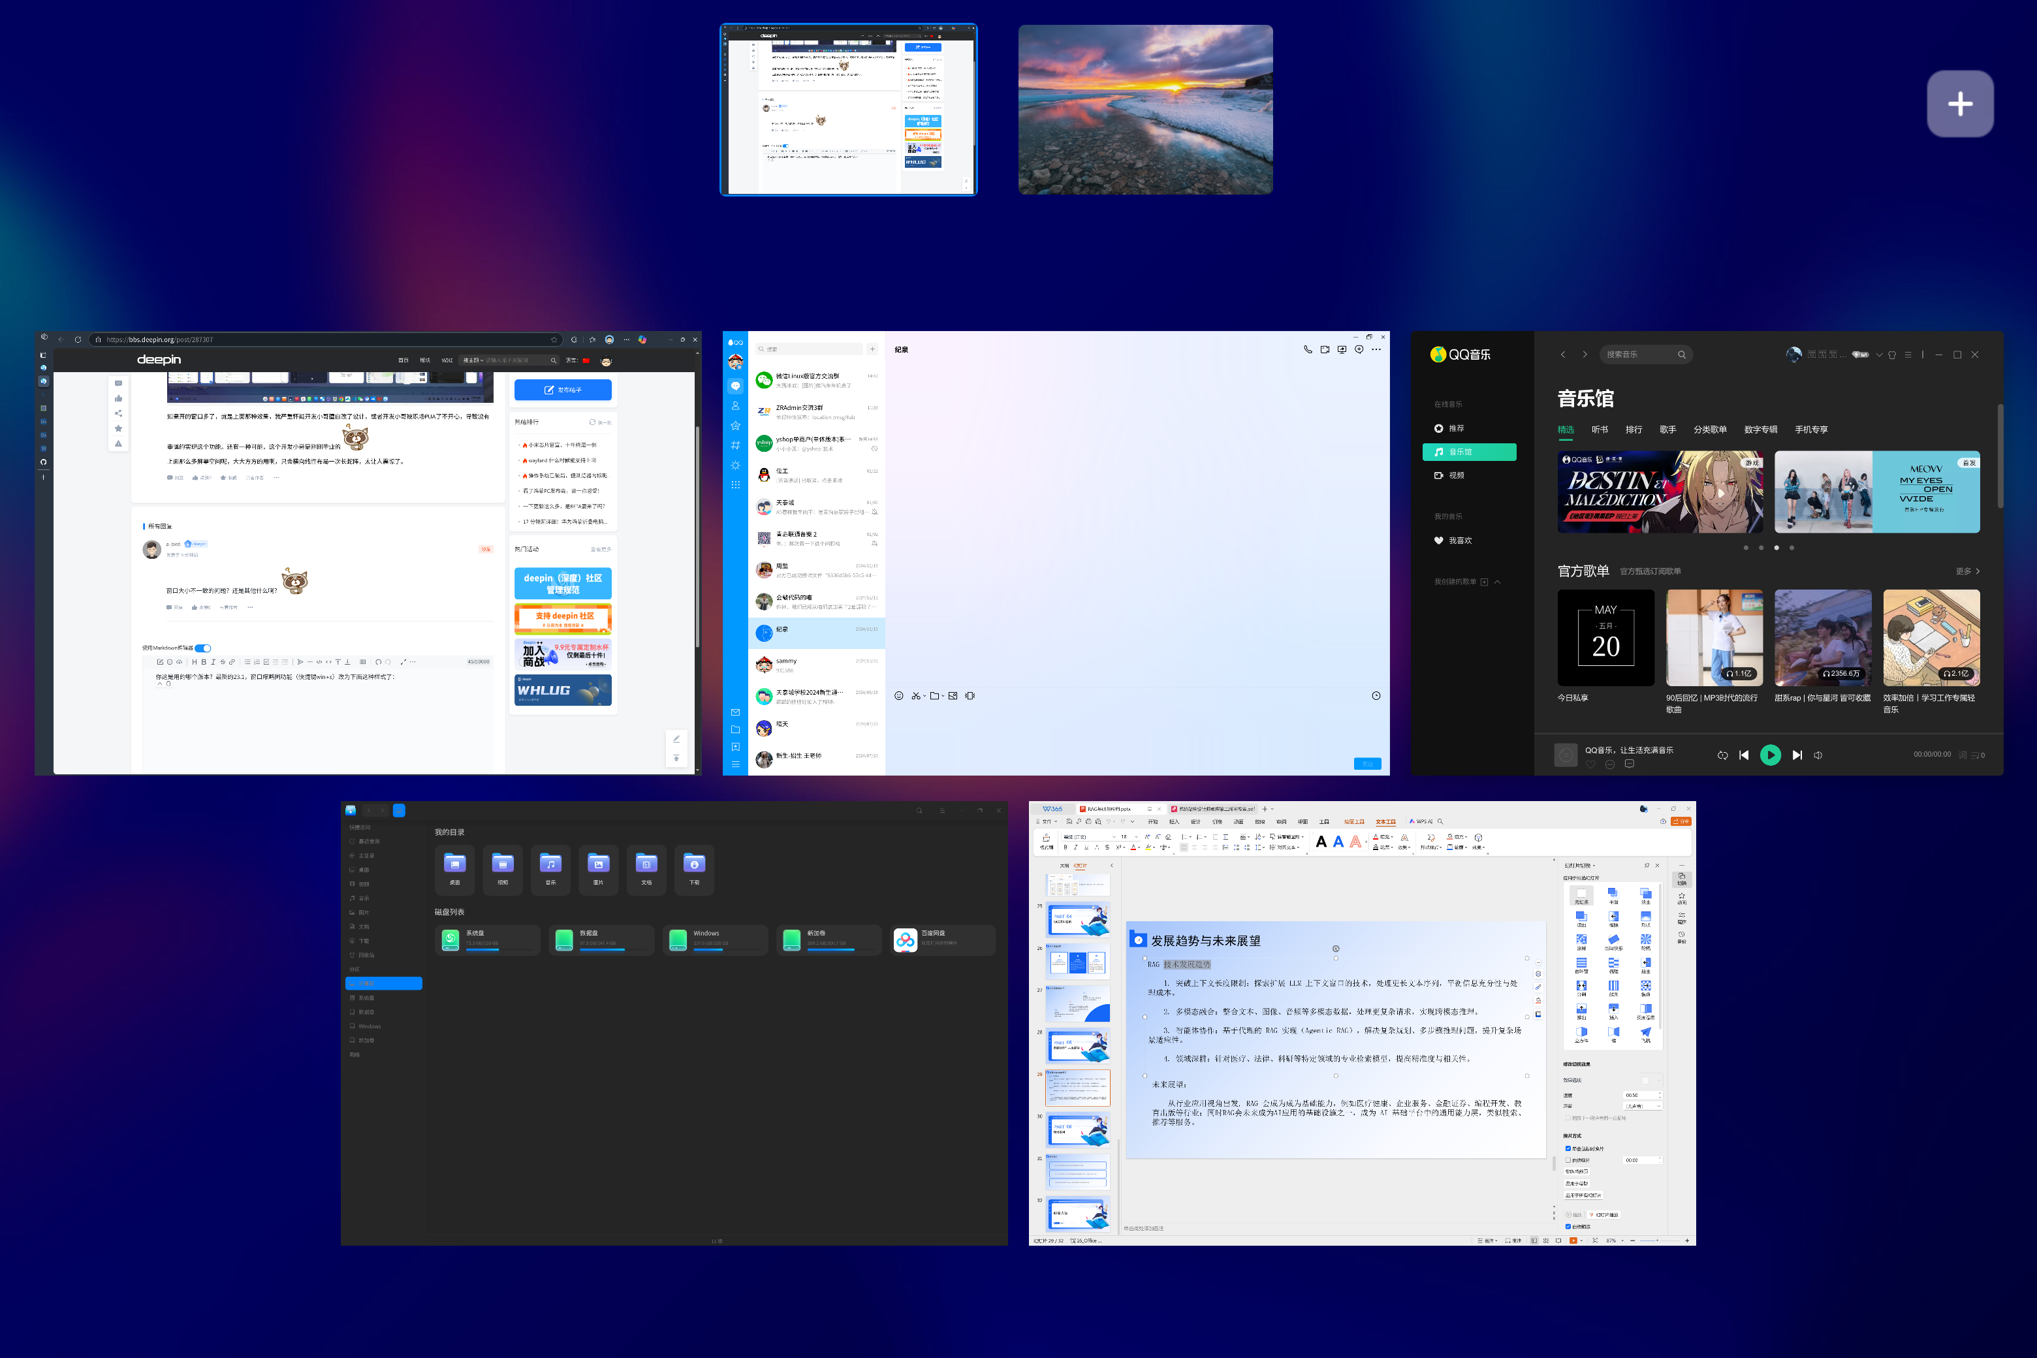
Task: Toggle loop mode icon in QQ Music player
Action: [1722, 755]
